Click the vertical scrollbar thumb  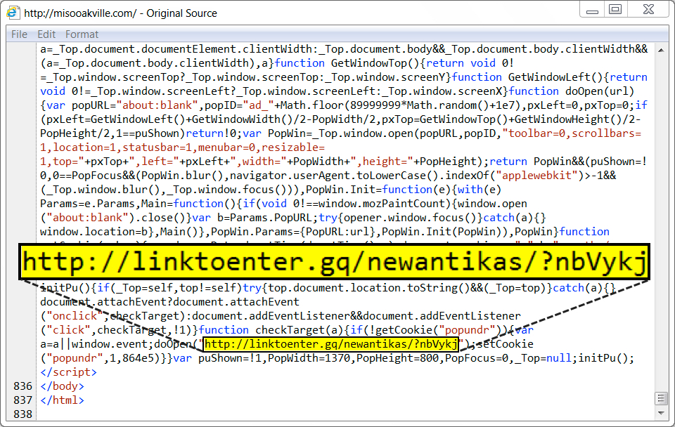661,399
